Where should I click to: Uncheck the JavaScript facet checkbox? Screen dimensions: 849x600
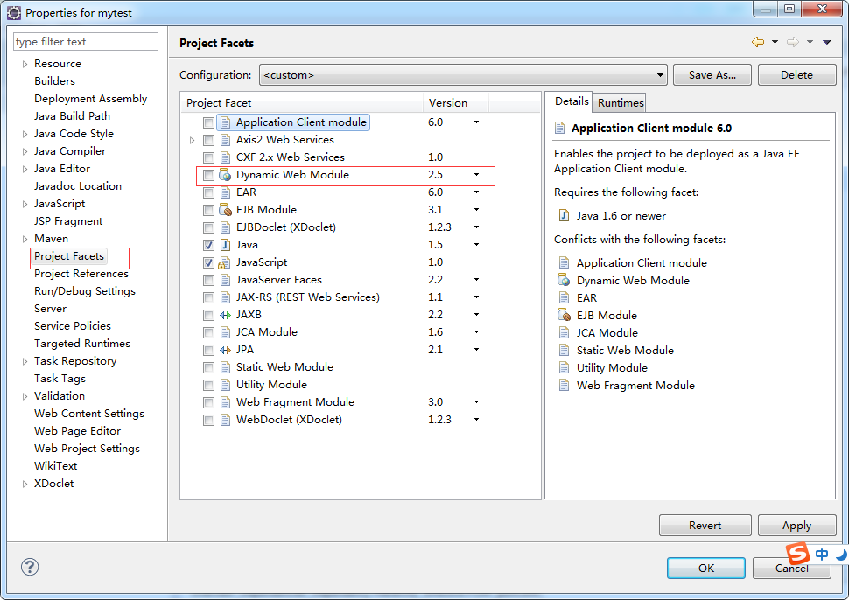click(x=208, y=262)
